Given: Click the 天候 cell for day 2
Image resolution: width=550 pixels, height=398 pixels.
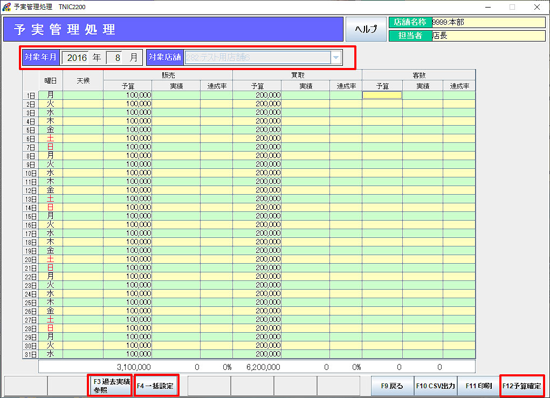Looking at the screenshot, I should point(83,104).
